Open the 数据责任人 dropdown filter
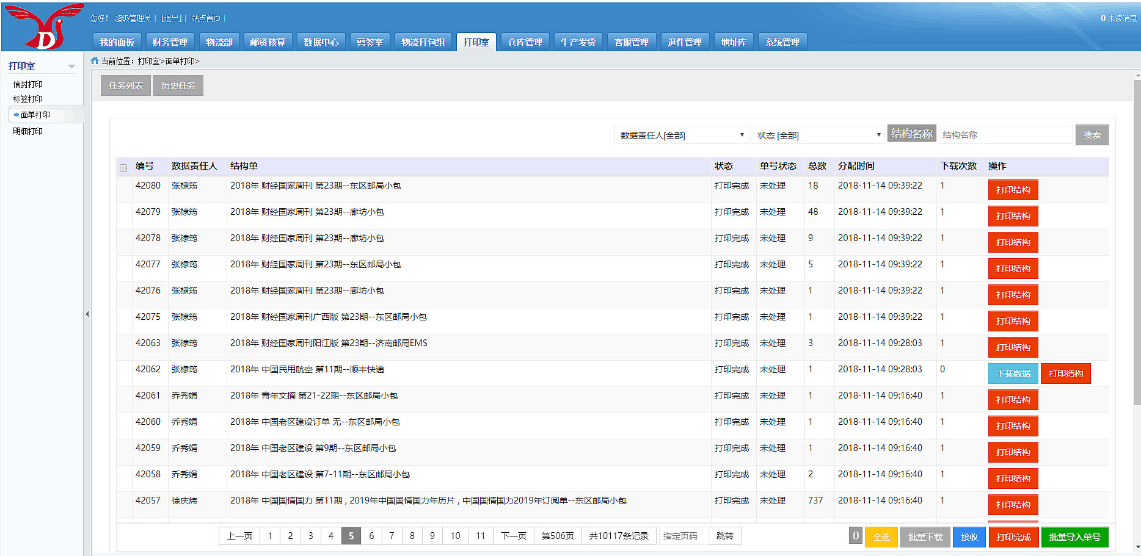This screenshot has height=556, width=1141. coord(680,135)
